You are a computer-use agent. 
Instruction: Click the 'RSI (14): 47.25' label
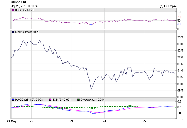24,10
